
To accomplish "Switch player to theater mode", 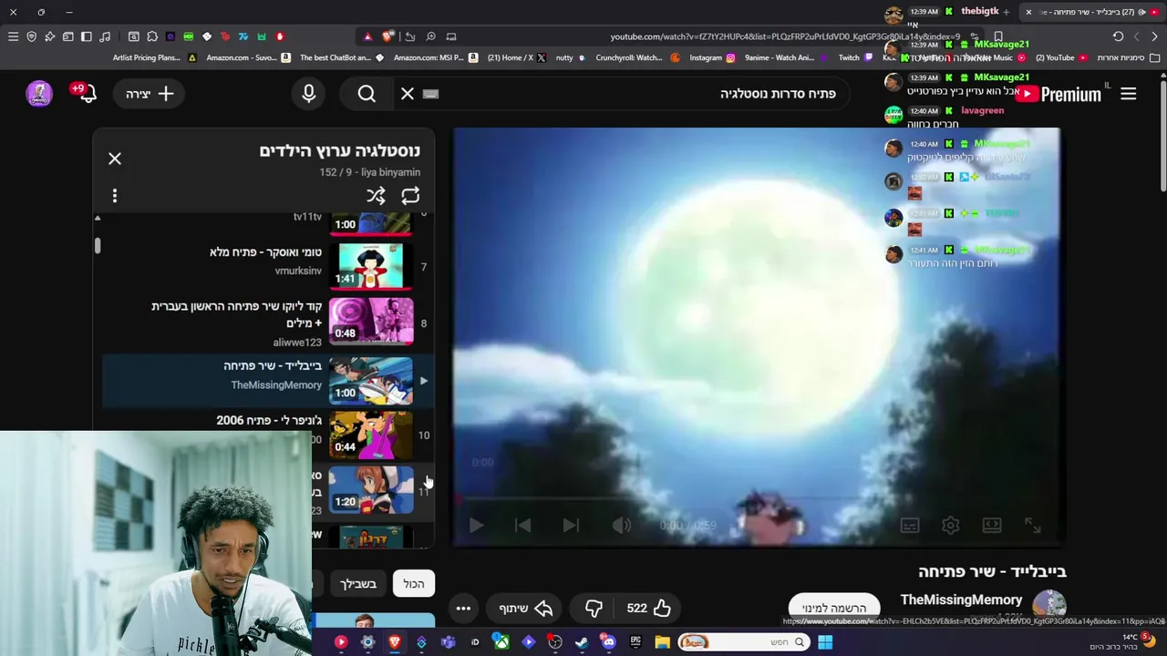I will tap(992, 525).
